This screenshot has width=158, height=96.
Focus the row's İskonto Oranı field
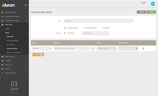point(107,48)
